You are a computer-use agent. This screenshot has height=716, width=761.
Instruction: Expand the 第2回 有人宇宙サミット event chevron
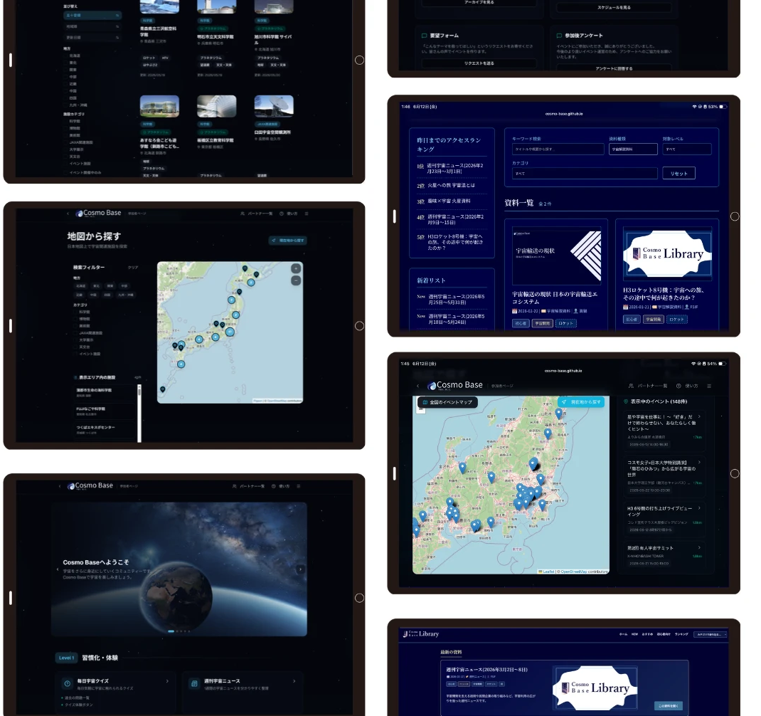699,548
